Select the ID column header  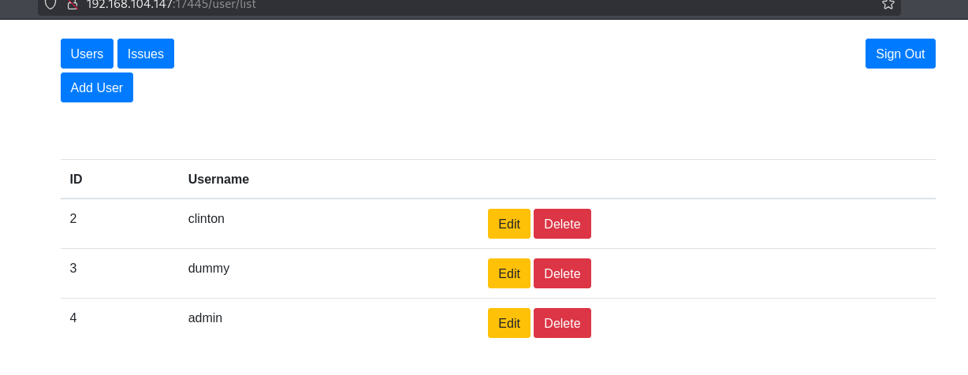(x=76, y=179)
